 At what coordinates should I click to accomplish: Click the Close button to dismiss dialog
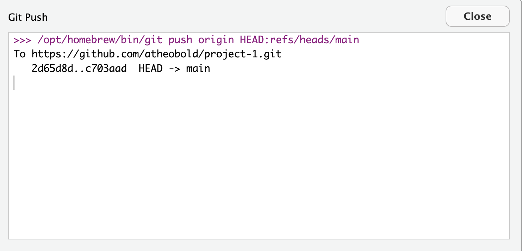(477, 16)
